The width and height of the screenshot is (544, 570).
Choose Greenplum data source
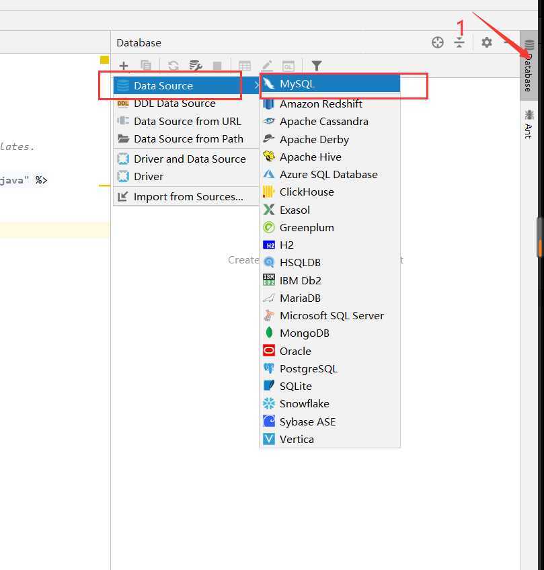coord(329,228)
